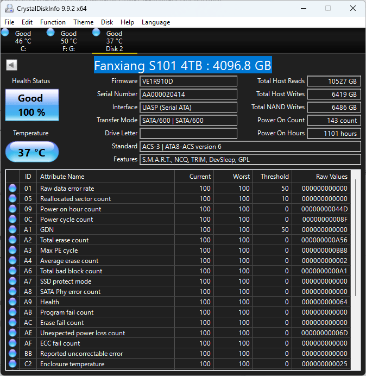Click Power On Count value 143 count
The width and height of the screenshot is (366, 376).
(334, 120)
